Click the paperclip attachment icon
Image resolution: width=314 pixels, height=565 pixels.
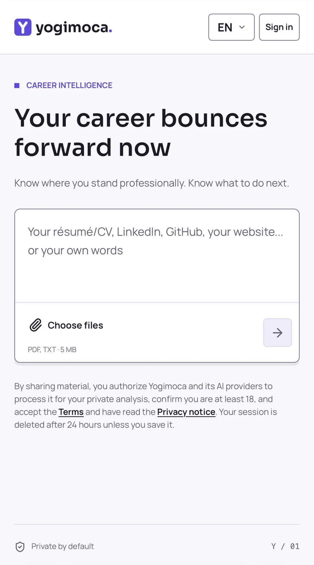pos(35,325)
